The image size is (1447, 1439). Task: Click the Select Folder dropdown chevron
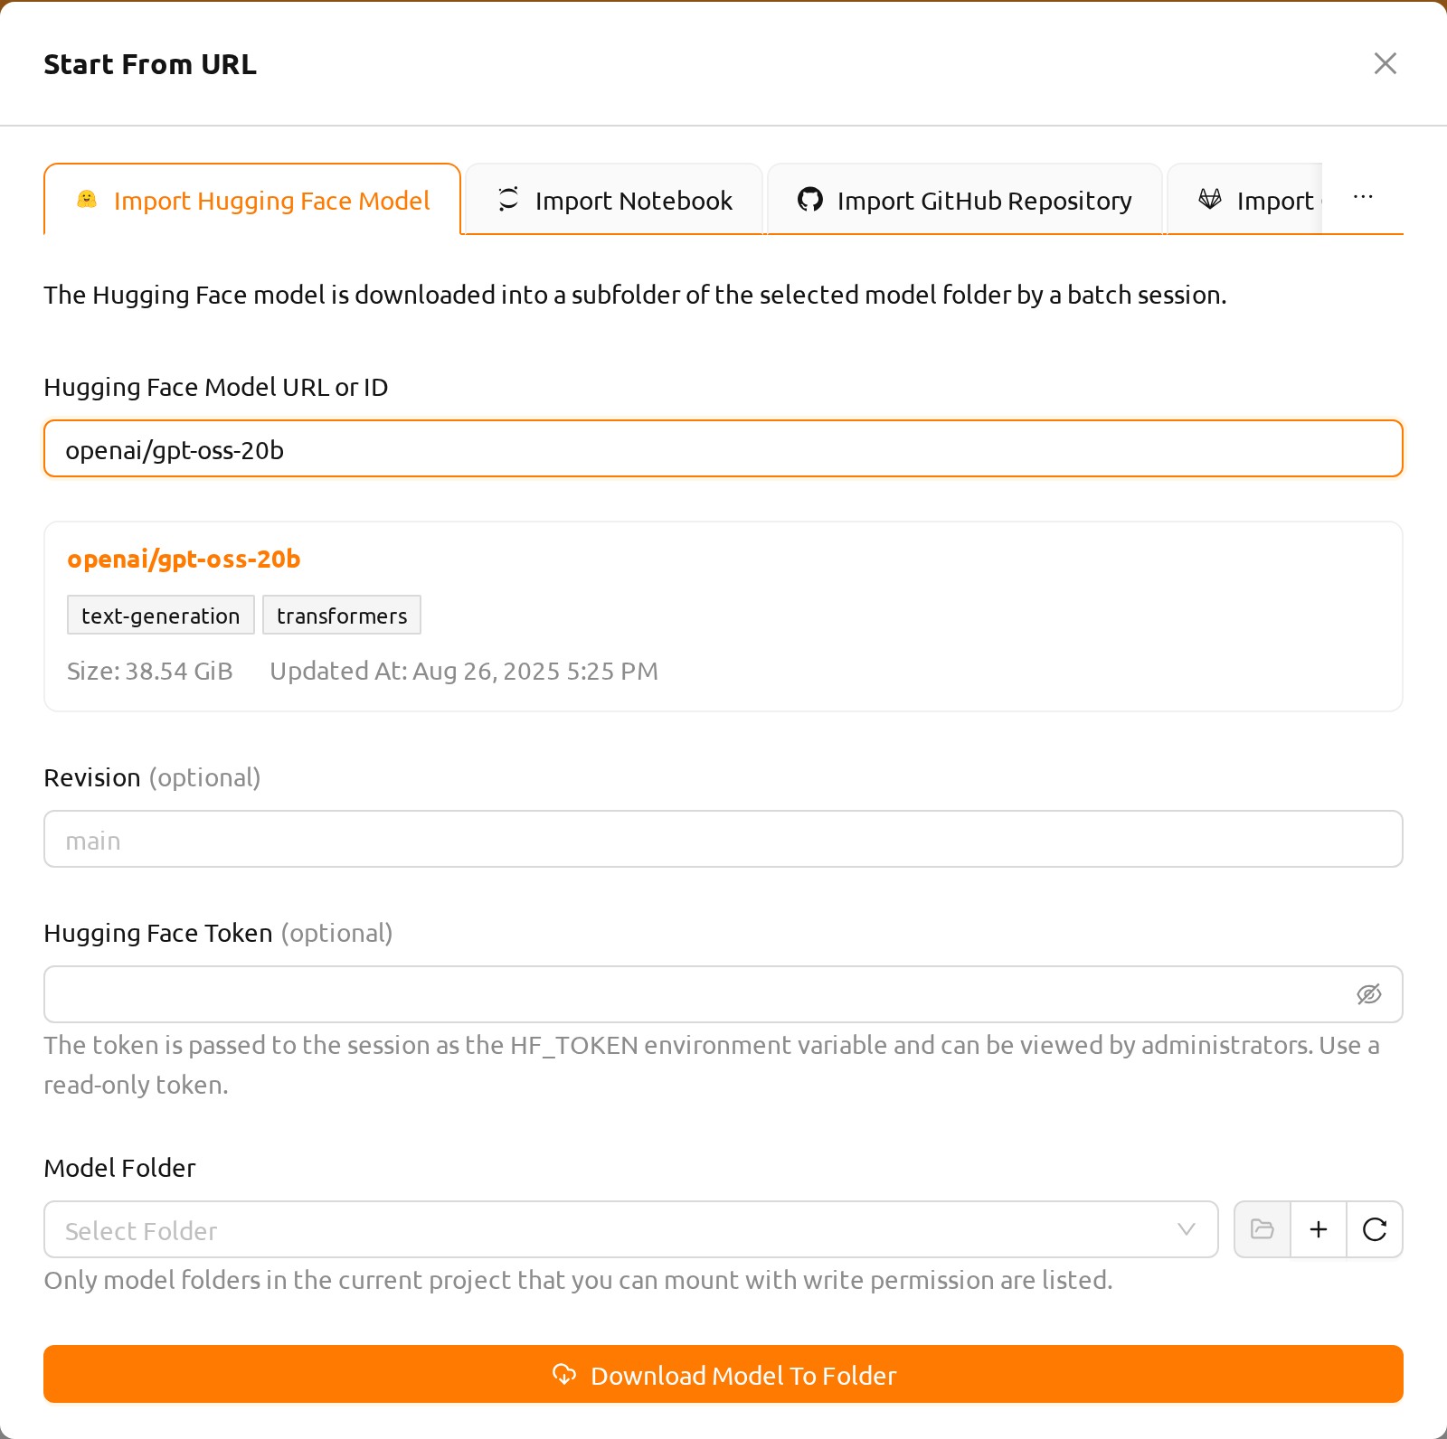(x=1187, y=1229)
